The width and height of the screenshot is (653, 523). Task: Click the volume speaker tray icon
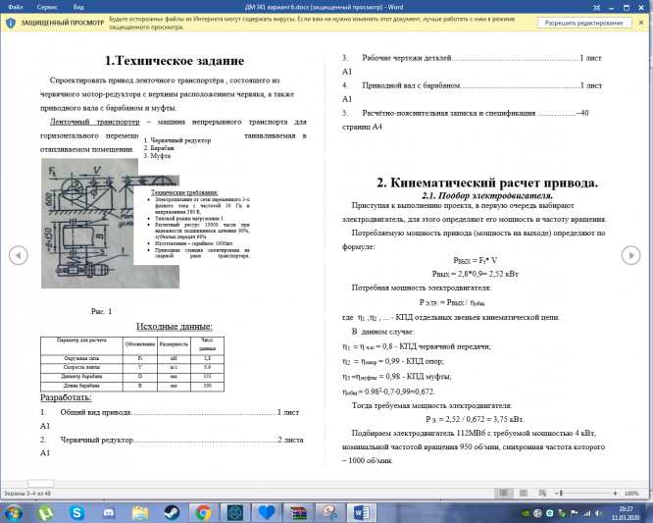point(599,513)
